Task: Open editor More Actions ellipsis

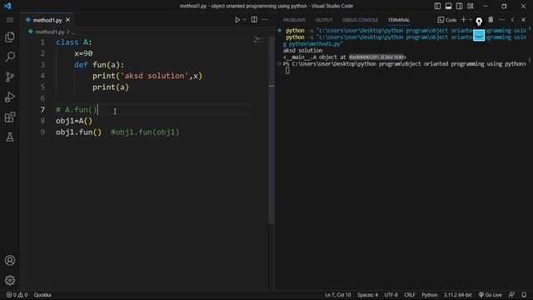Action: pyautogui.click(x=265, y=20)
